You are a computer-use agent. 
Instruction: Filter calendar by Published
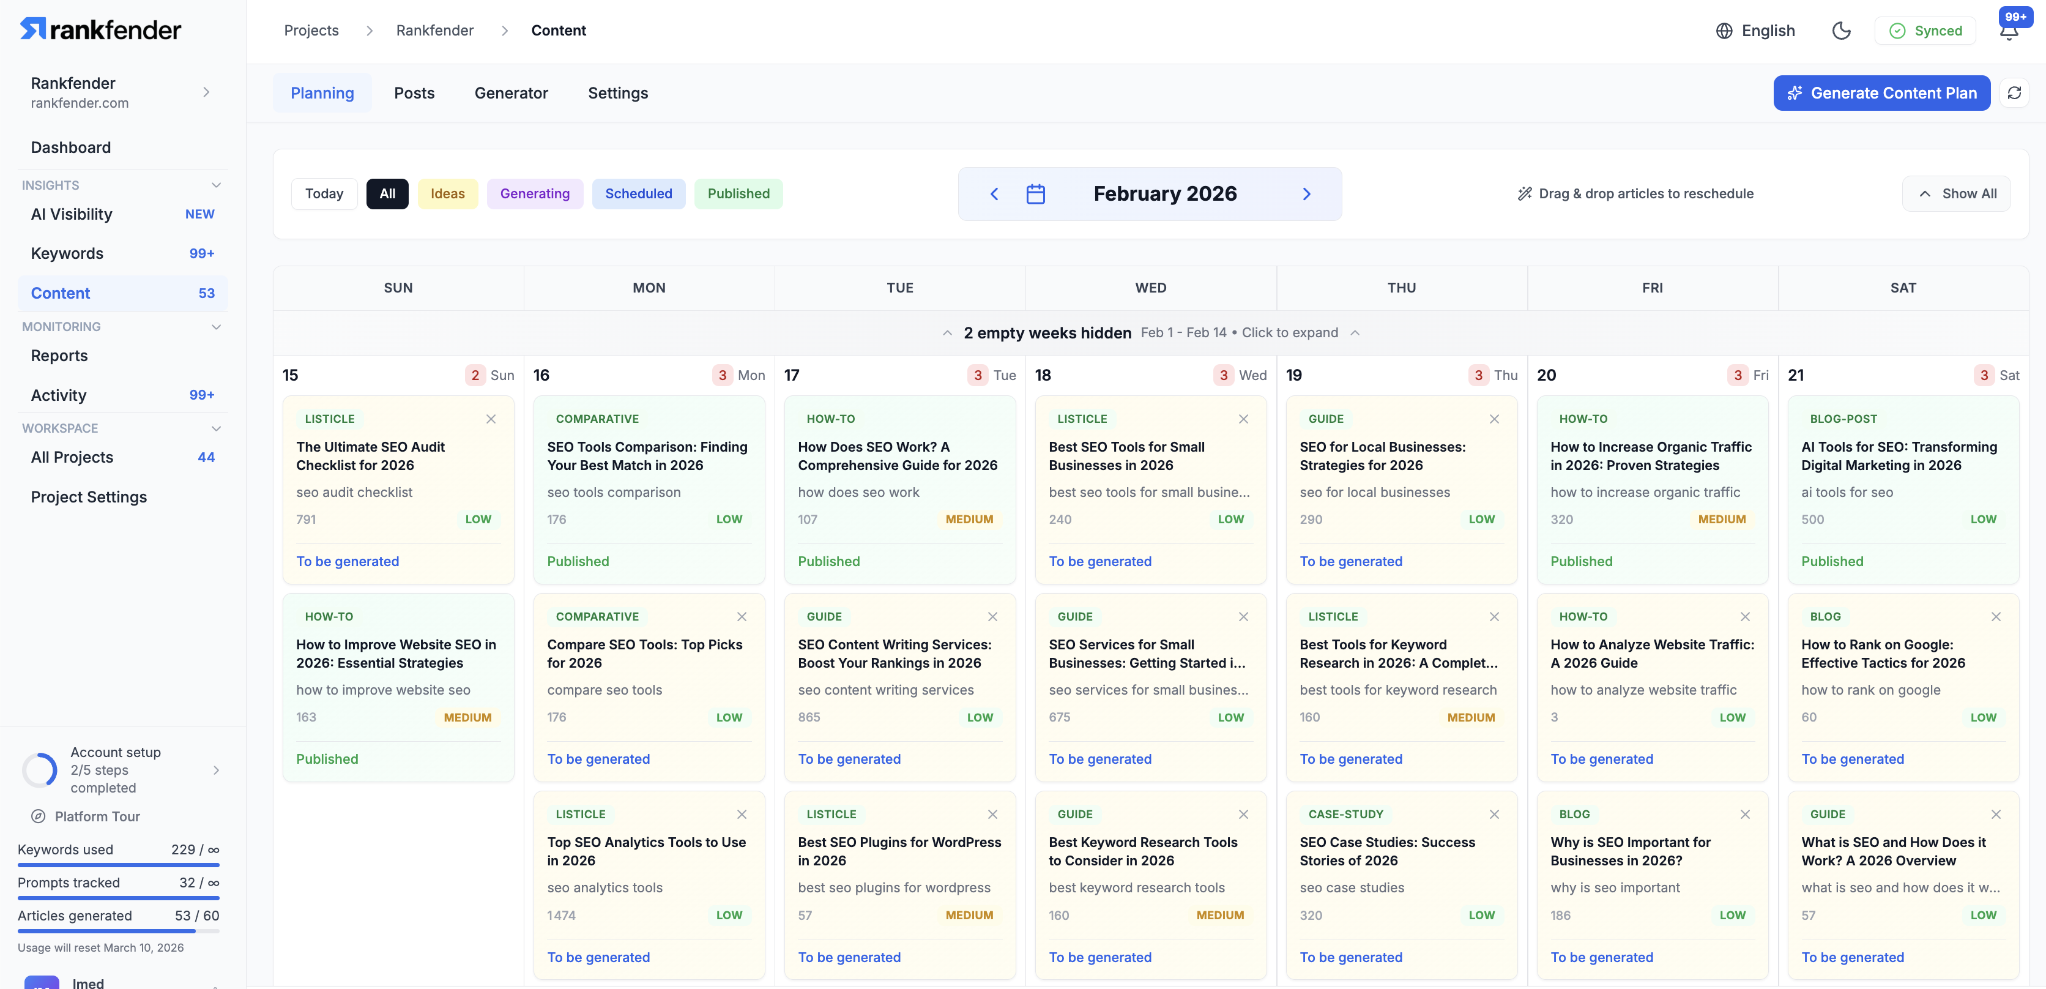(x=738, y=194)
